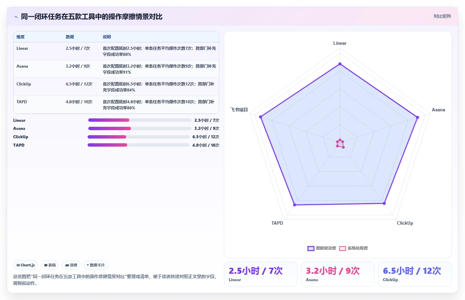Click the purple data point on TAPD axis
This screenshot has height=300, width=465.
pyautogui.click(x=295, y=204)
